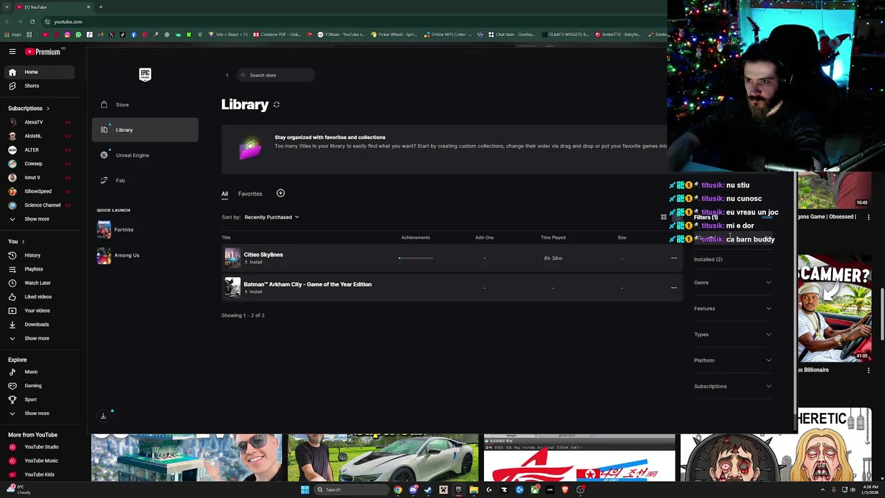The width and height of the screenshot is (885, 498).
Task: Expand the Subscriptions filter
Action: coord(732,386)
